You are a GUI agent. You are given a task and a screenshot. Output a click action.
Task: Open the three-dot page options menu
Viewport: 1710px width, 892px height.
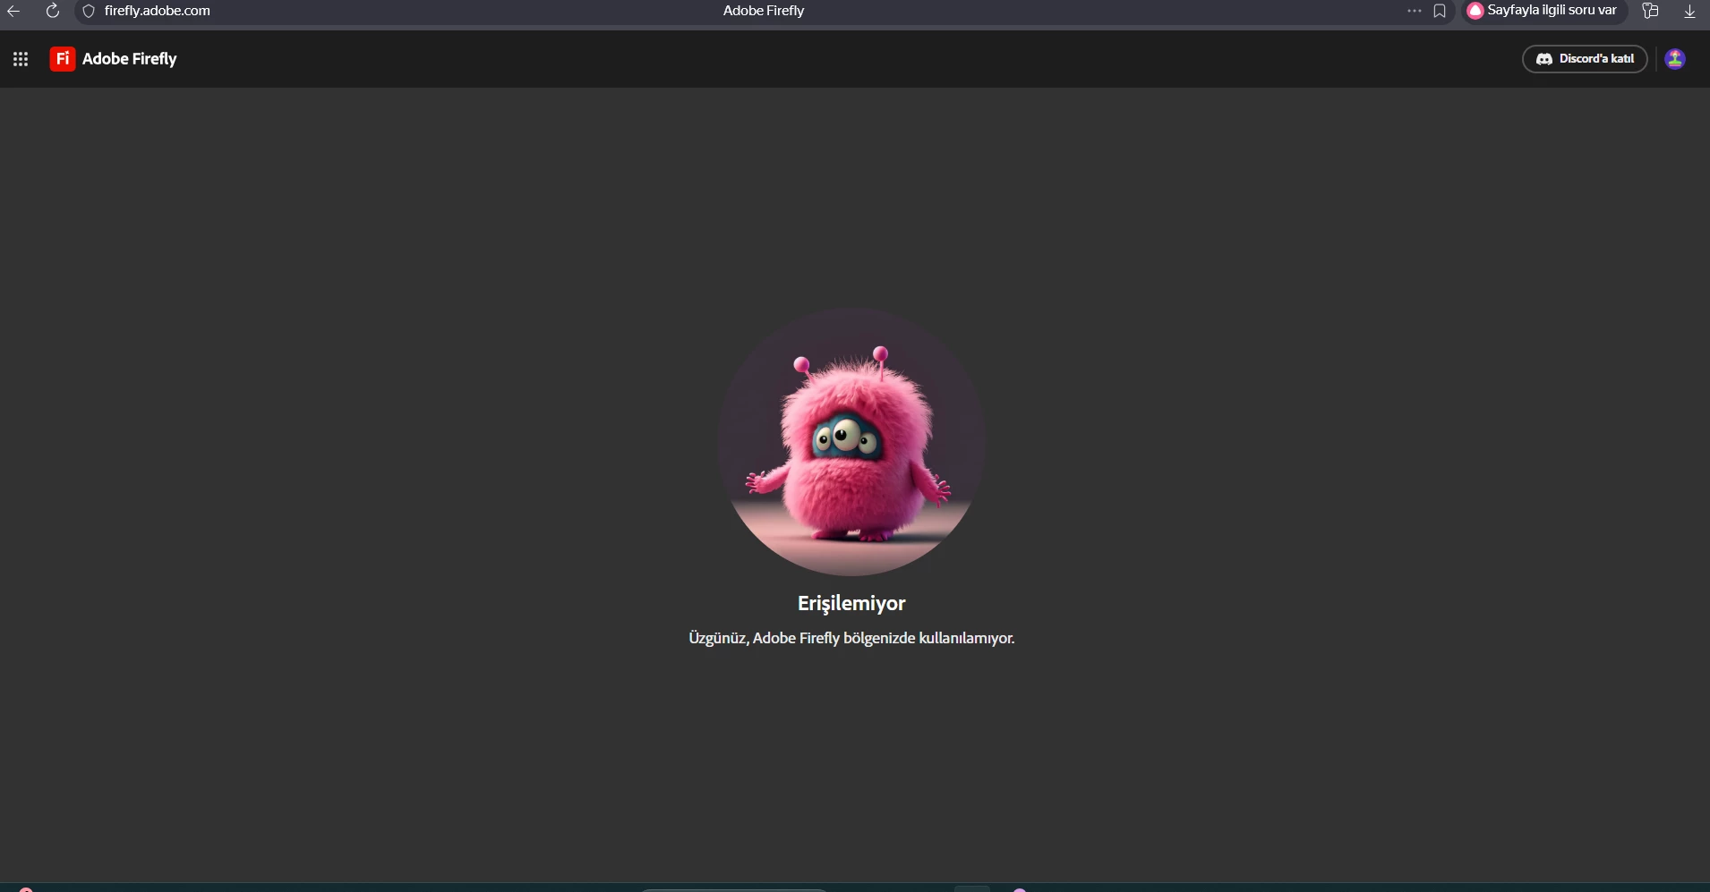pyautogui.click(x=1415, y=11)
